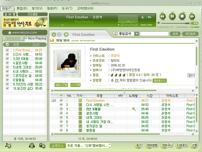
Task: Open lyrics icon for 발돋움 row
Action: 80,130
